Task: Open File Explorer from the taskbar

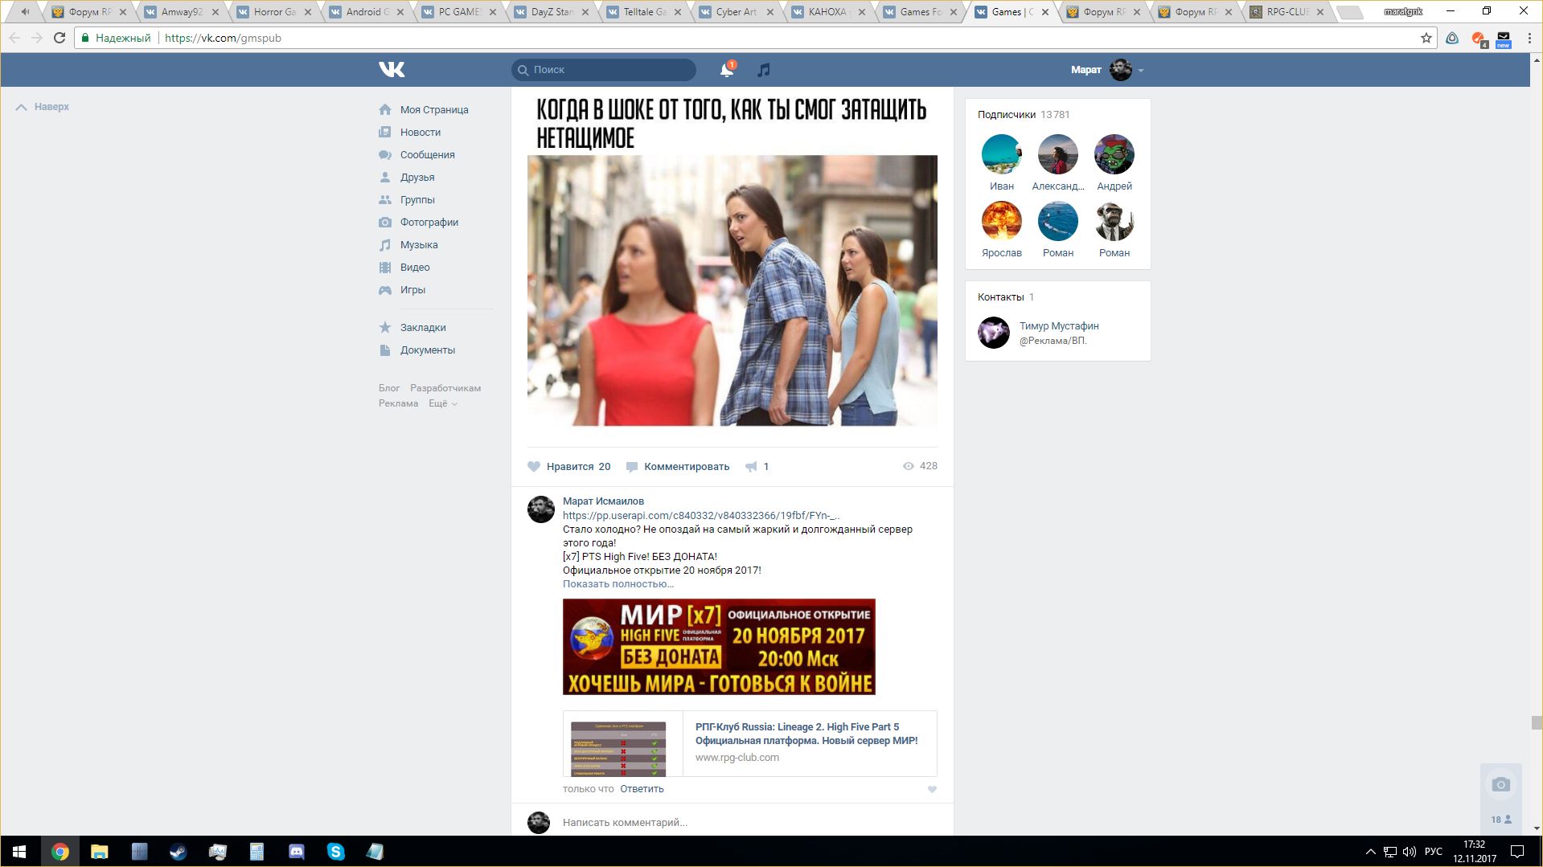Action: [x=99, y=852]
